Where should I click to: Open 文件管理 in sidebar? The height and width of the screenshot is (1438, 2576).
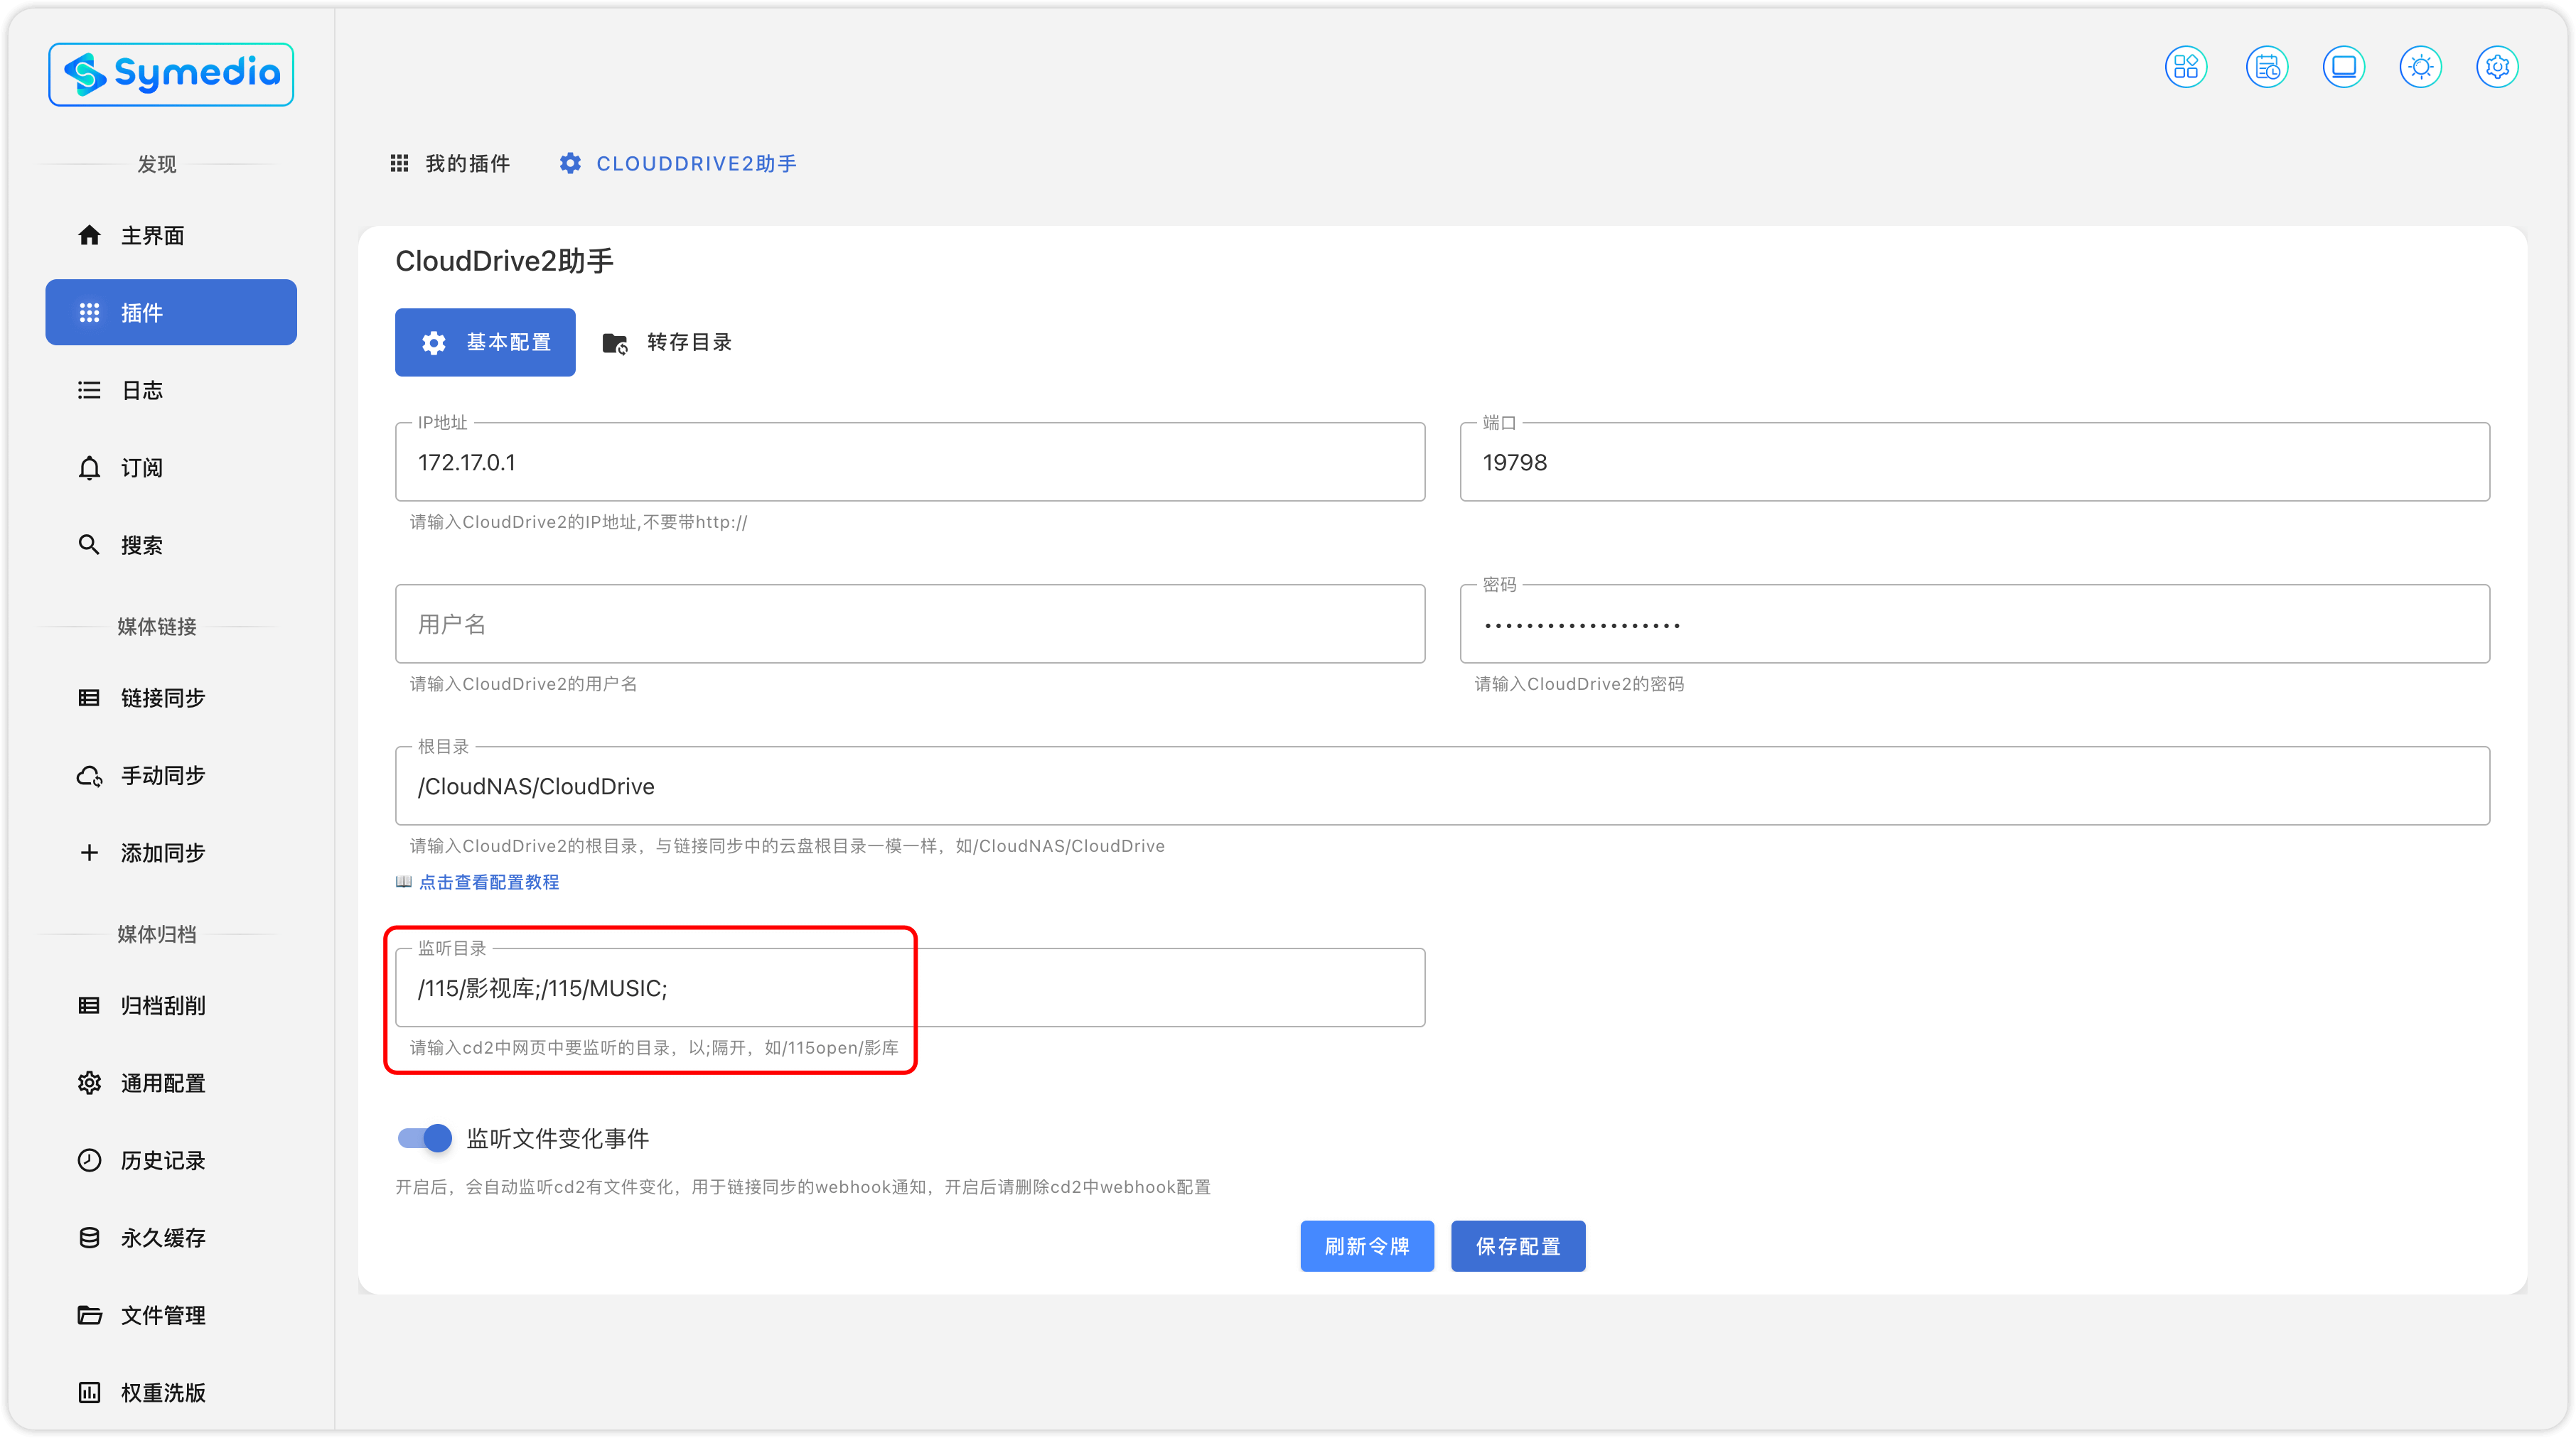(162, 1315)
